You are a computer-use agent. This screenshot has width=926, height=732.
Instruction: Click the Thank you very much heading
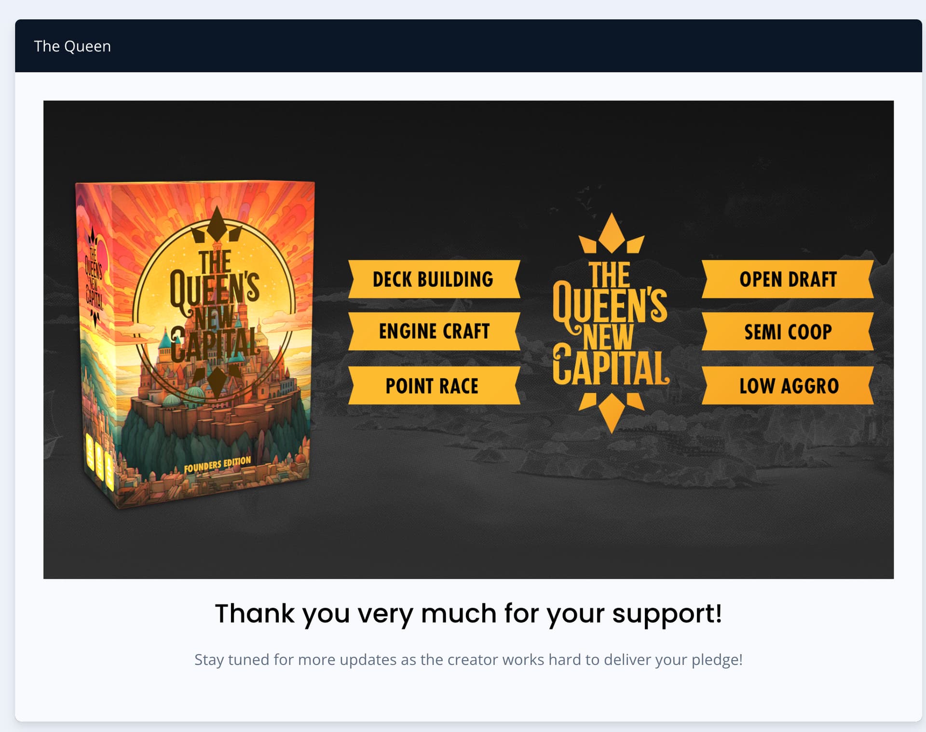pos(468,614)
